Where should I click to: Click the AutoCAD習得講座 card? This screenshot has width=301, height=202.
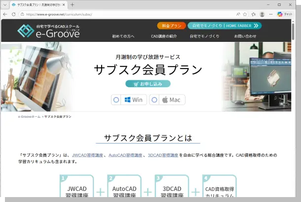[x=124, y=186]
